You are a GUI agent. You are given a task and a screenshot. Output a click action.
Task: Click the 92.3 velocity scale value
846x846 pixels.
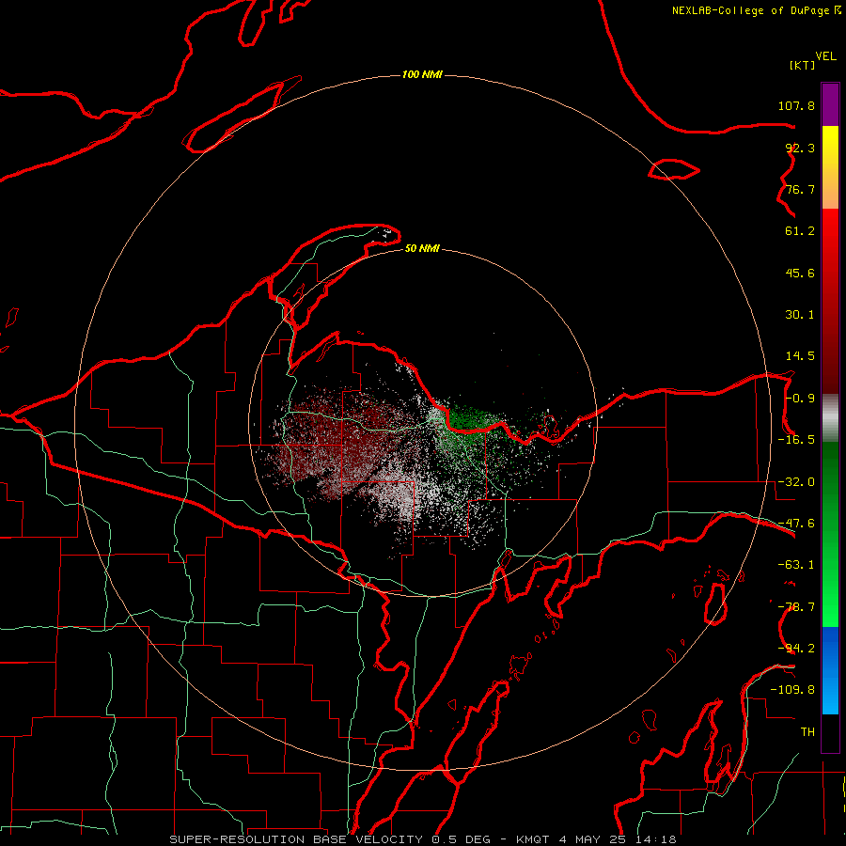click(800, 148)
